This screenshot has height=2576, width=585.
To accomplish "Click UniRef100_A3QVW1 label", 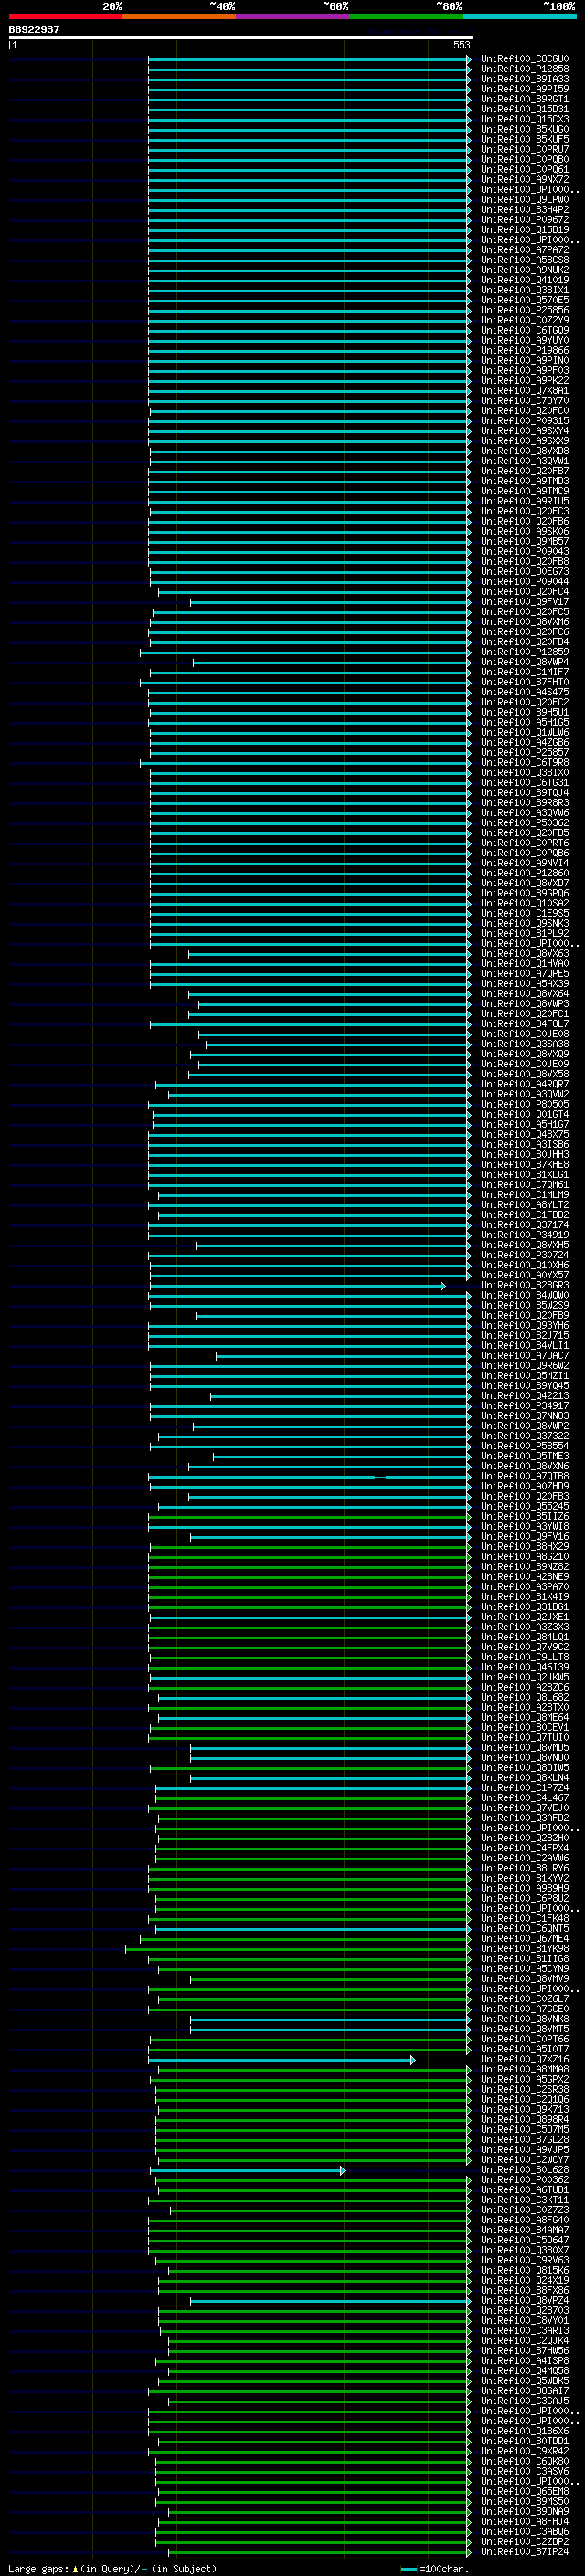I will pos(524,461).
